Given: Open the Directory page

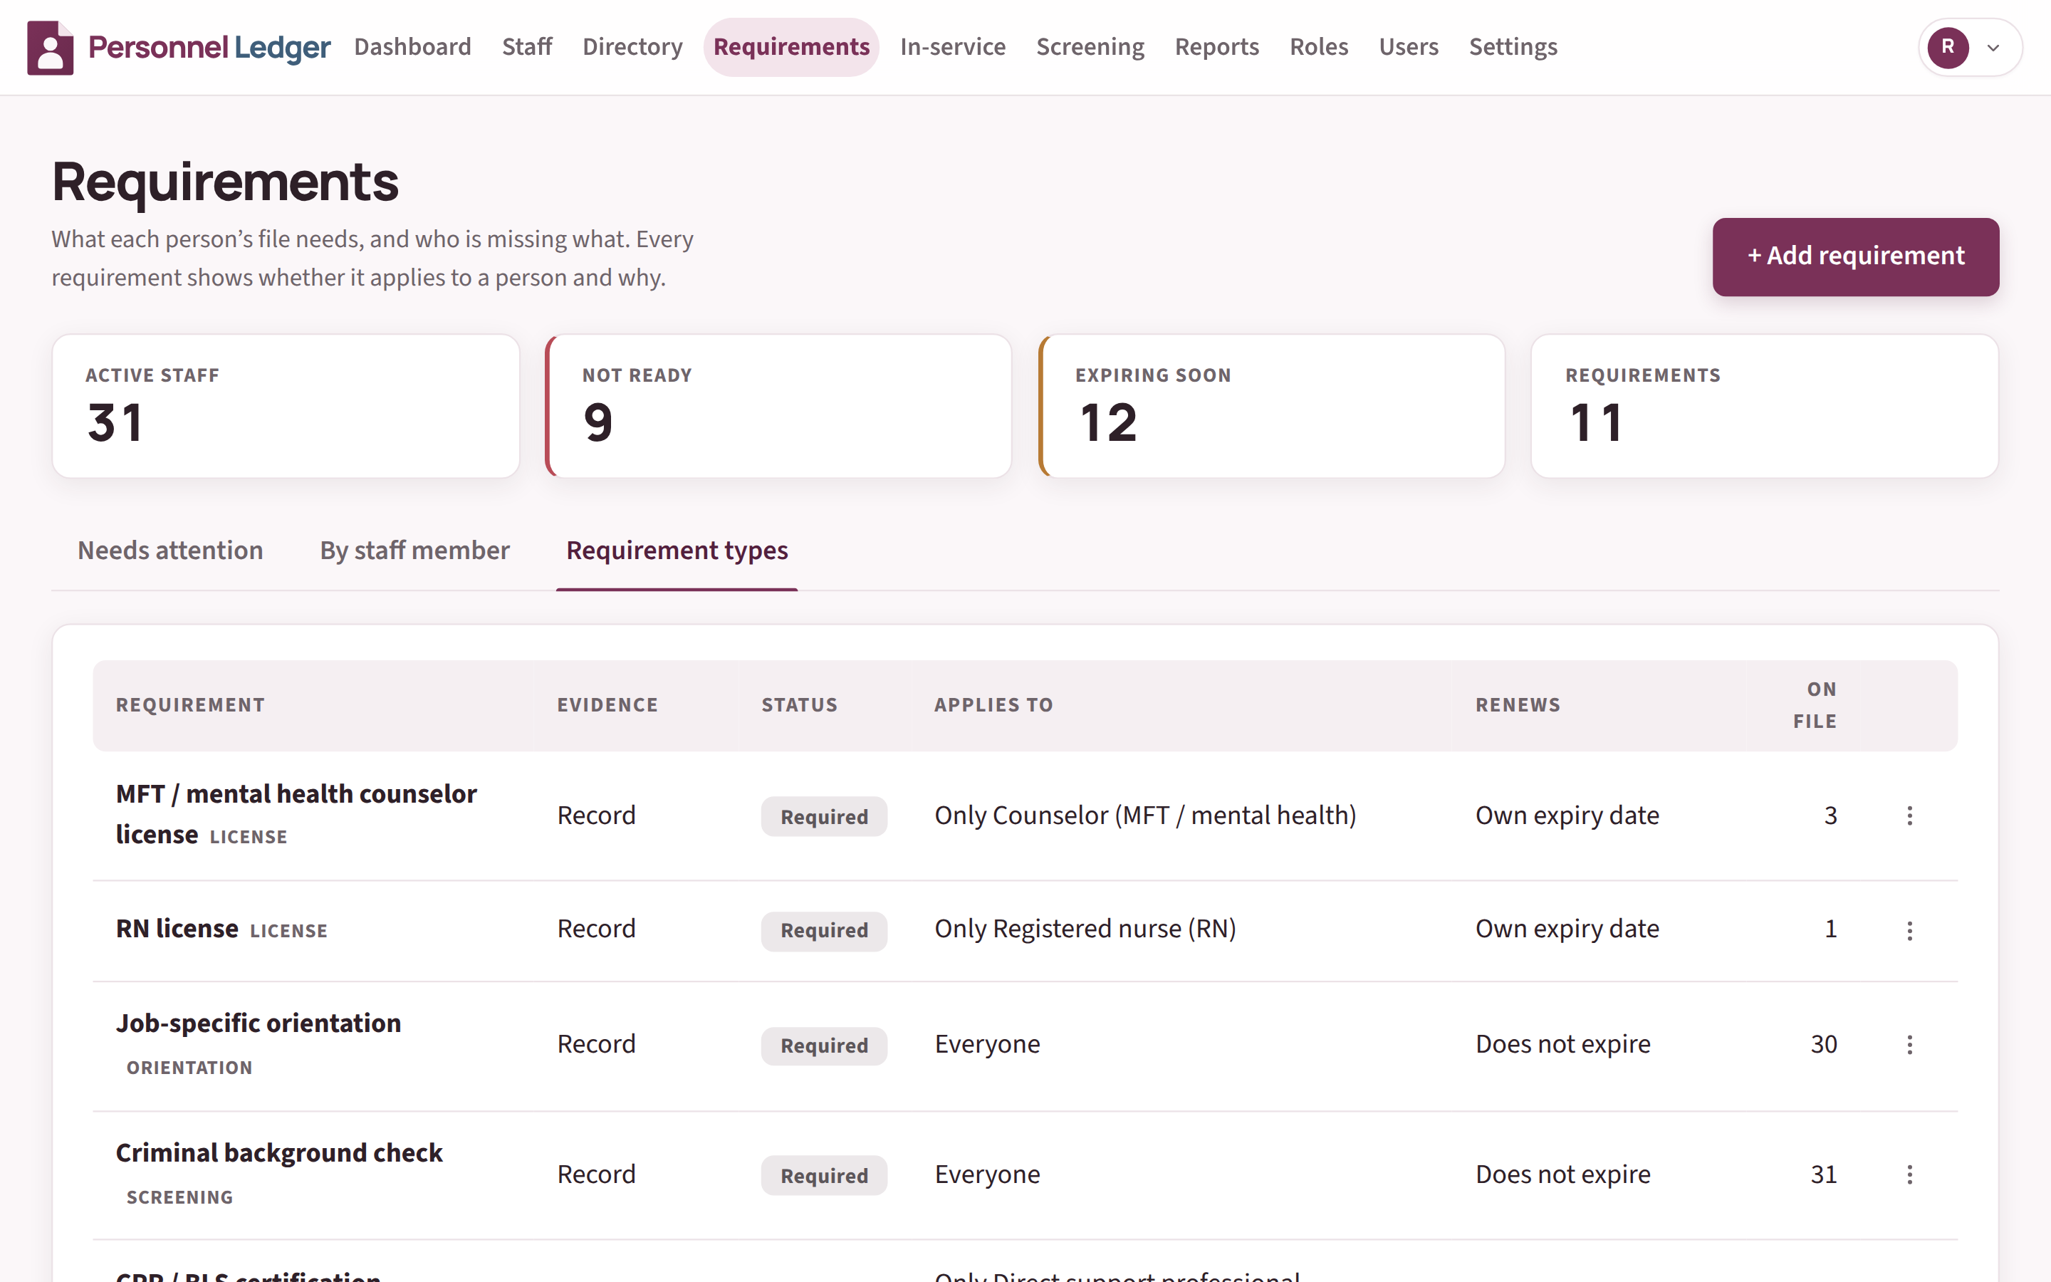Looking at the screenshot, I should [632, 46].
